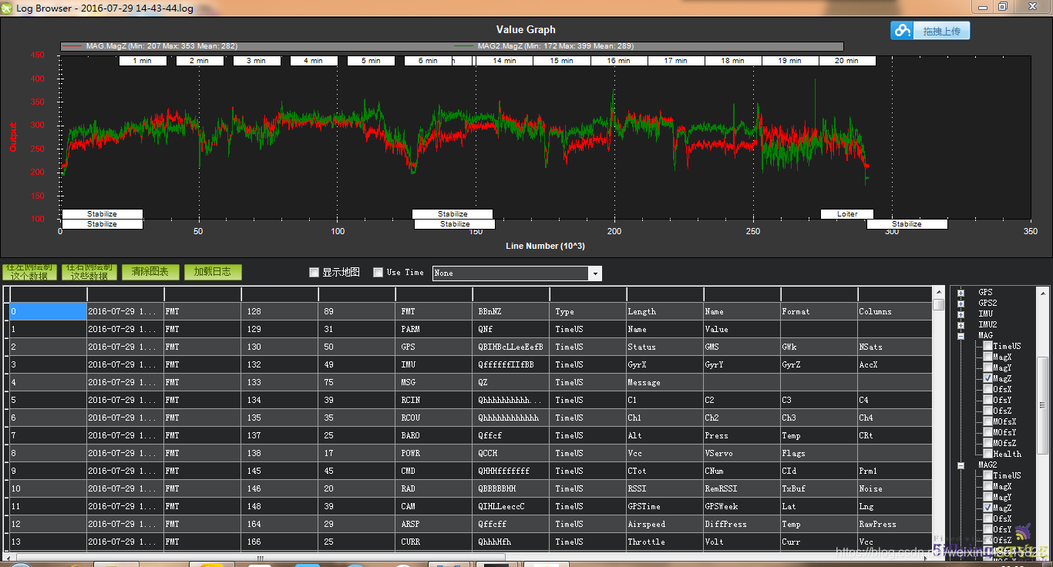Select the CMD cell in row 9
Viewport: 1053px width, 567px height.
pos(433,471)
